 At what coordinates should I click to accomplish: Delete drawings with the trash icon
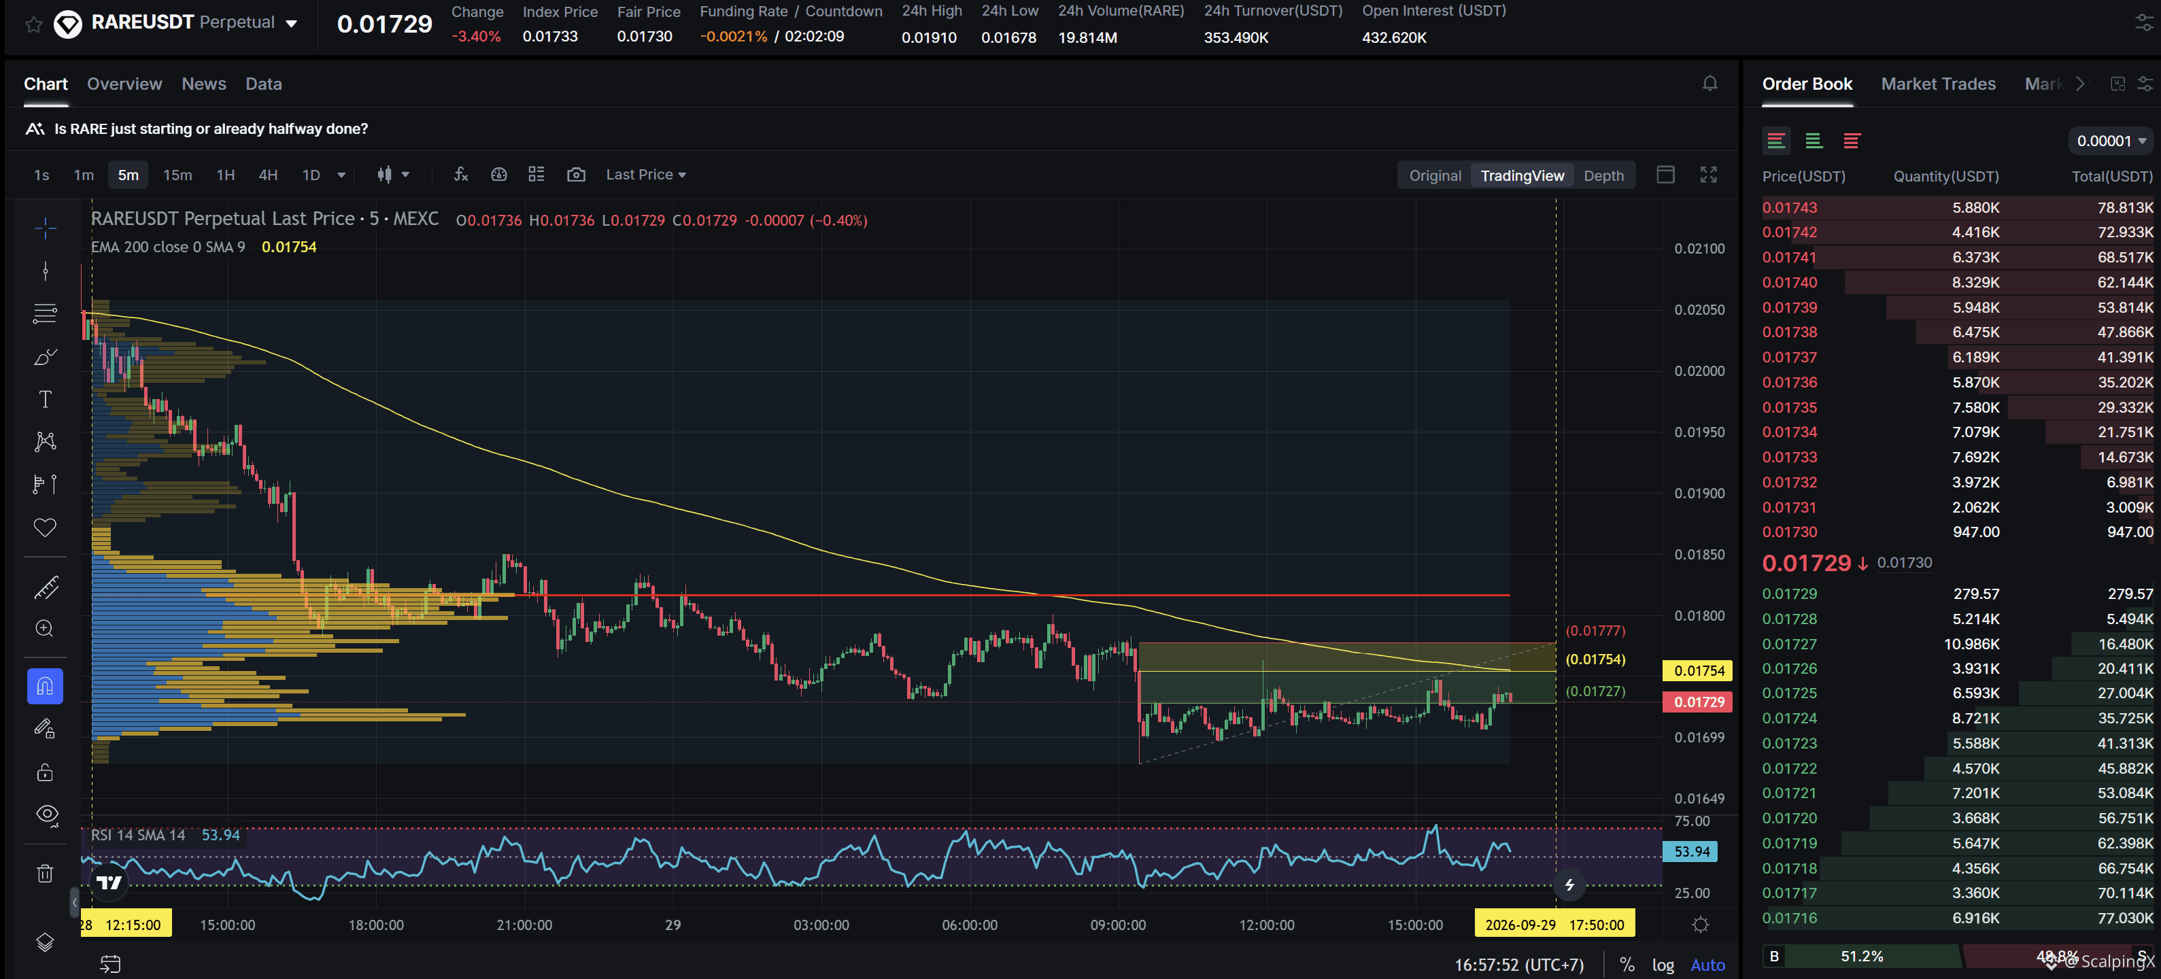click(46, 874)
